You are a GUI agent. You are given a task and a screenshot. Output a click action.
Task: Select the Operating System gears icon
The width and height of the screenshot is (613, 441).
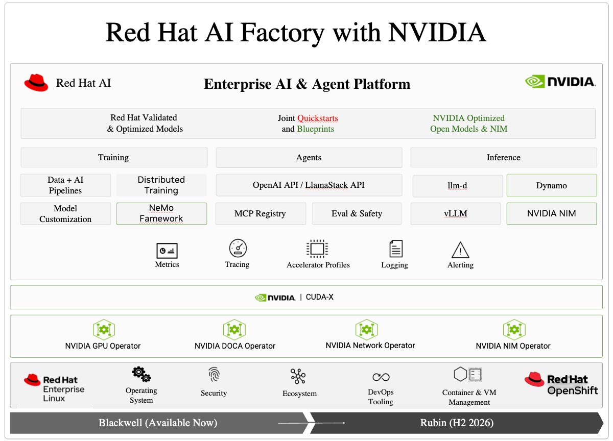141,374
